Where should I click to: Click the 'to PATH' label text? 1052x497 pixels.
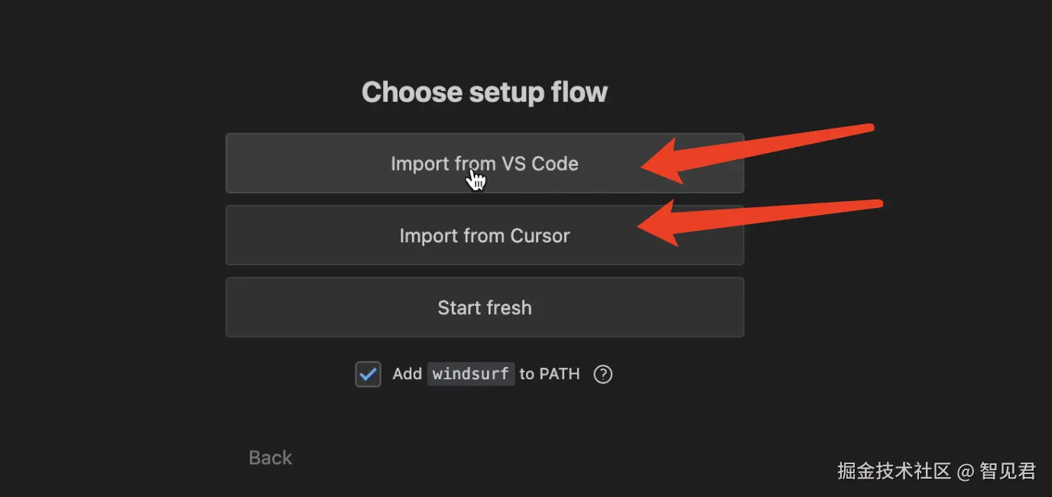(x=550, y=374)
